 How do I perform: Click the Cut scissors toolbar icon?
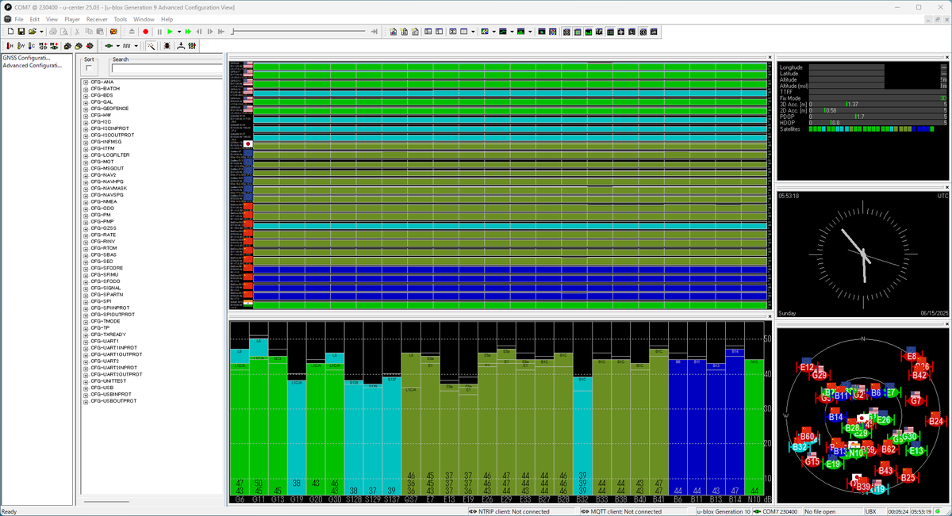coord(77,32)
